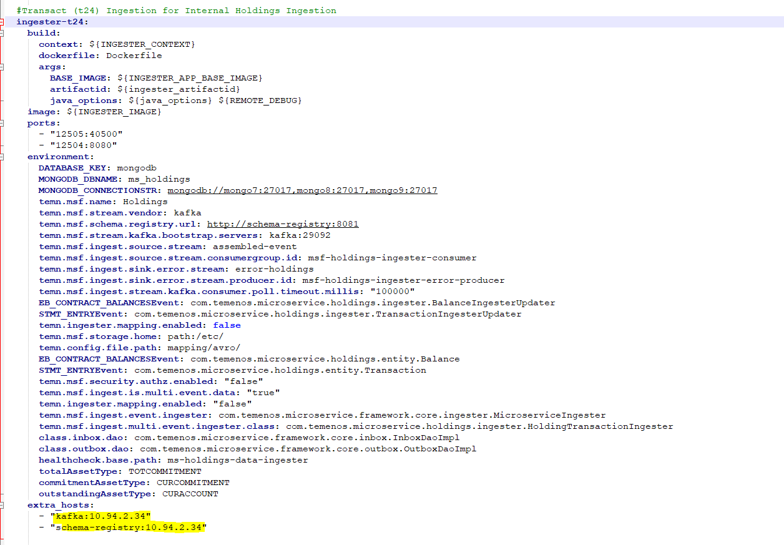
Task: Collapse the environment section fold marker
Action: (2, 157)
